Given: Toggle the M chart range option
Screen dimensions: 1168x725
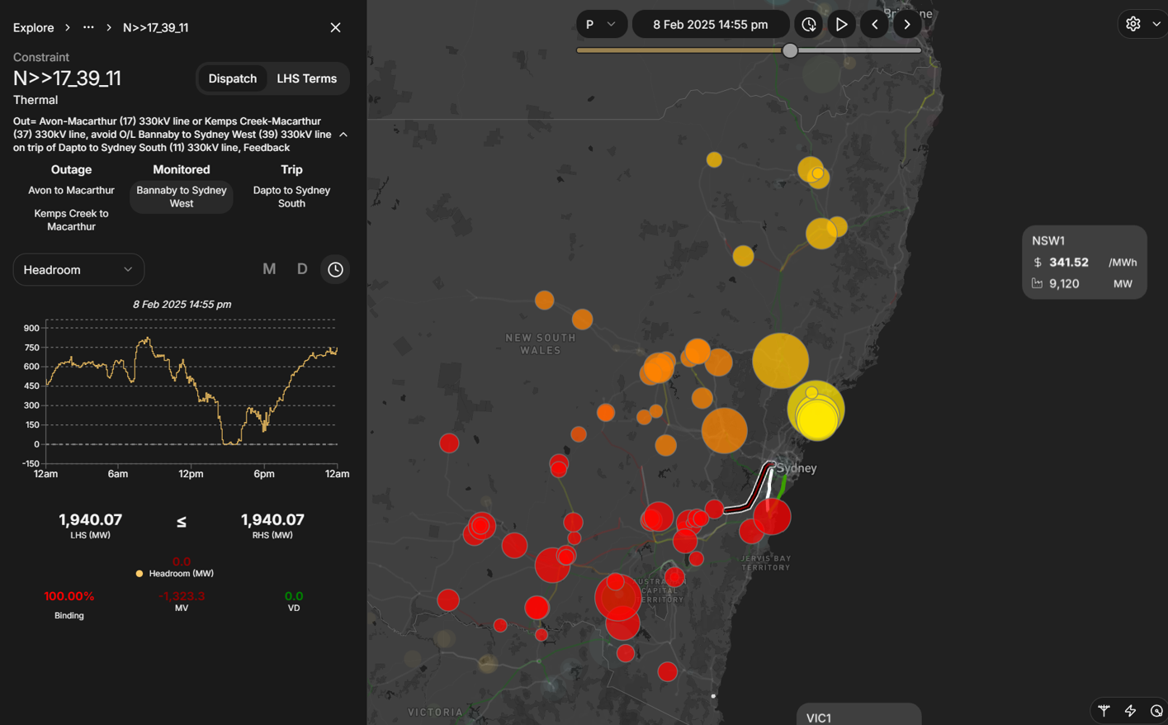Looking at the screenshot, I should pyautogui.click(x=269, y=269).
